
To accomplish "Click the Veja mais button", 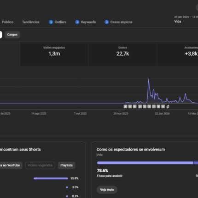I will (107, 190).
